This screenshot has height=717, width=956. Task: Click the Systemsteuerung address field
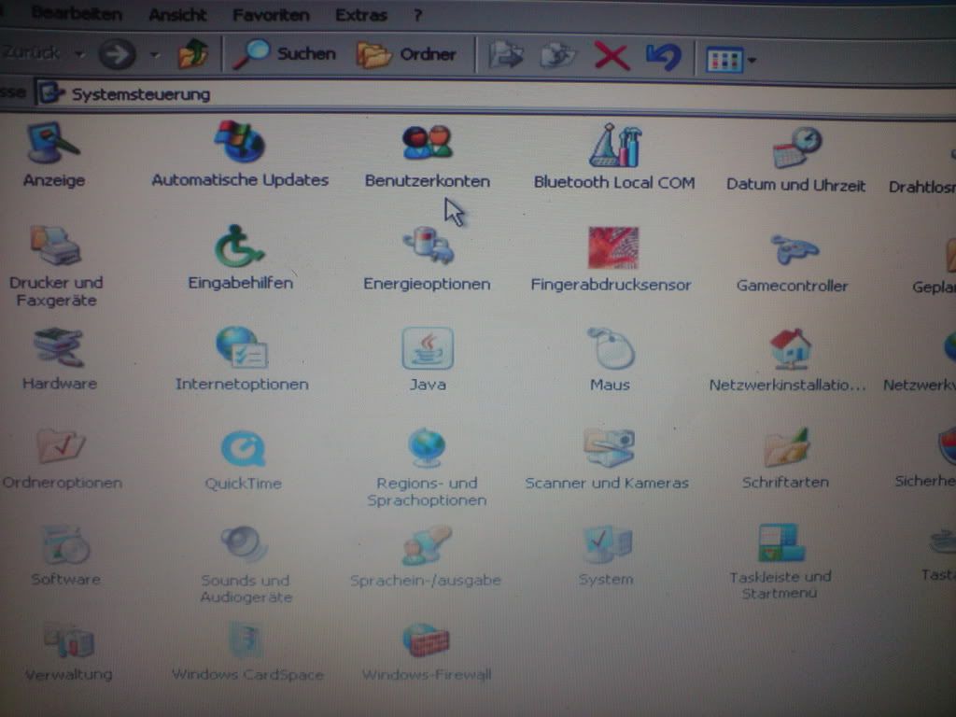(x=495, y=96)
